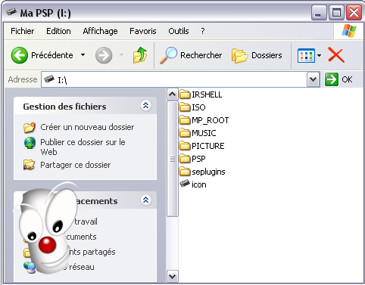The image size is (365, 285).
Task: Open the ? help menu
Action: click(x=203, y=31)
